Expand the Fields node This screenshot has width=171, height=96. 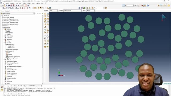click(4, 80)
